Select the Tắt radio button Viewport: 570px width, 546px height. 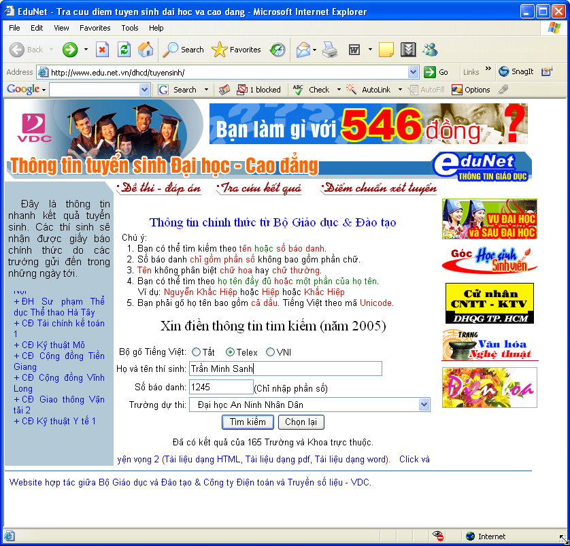pos(197,352)
